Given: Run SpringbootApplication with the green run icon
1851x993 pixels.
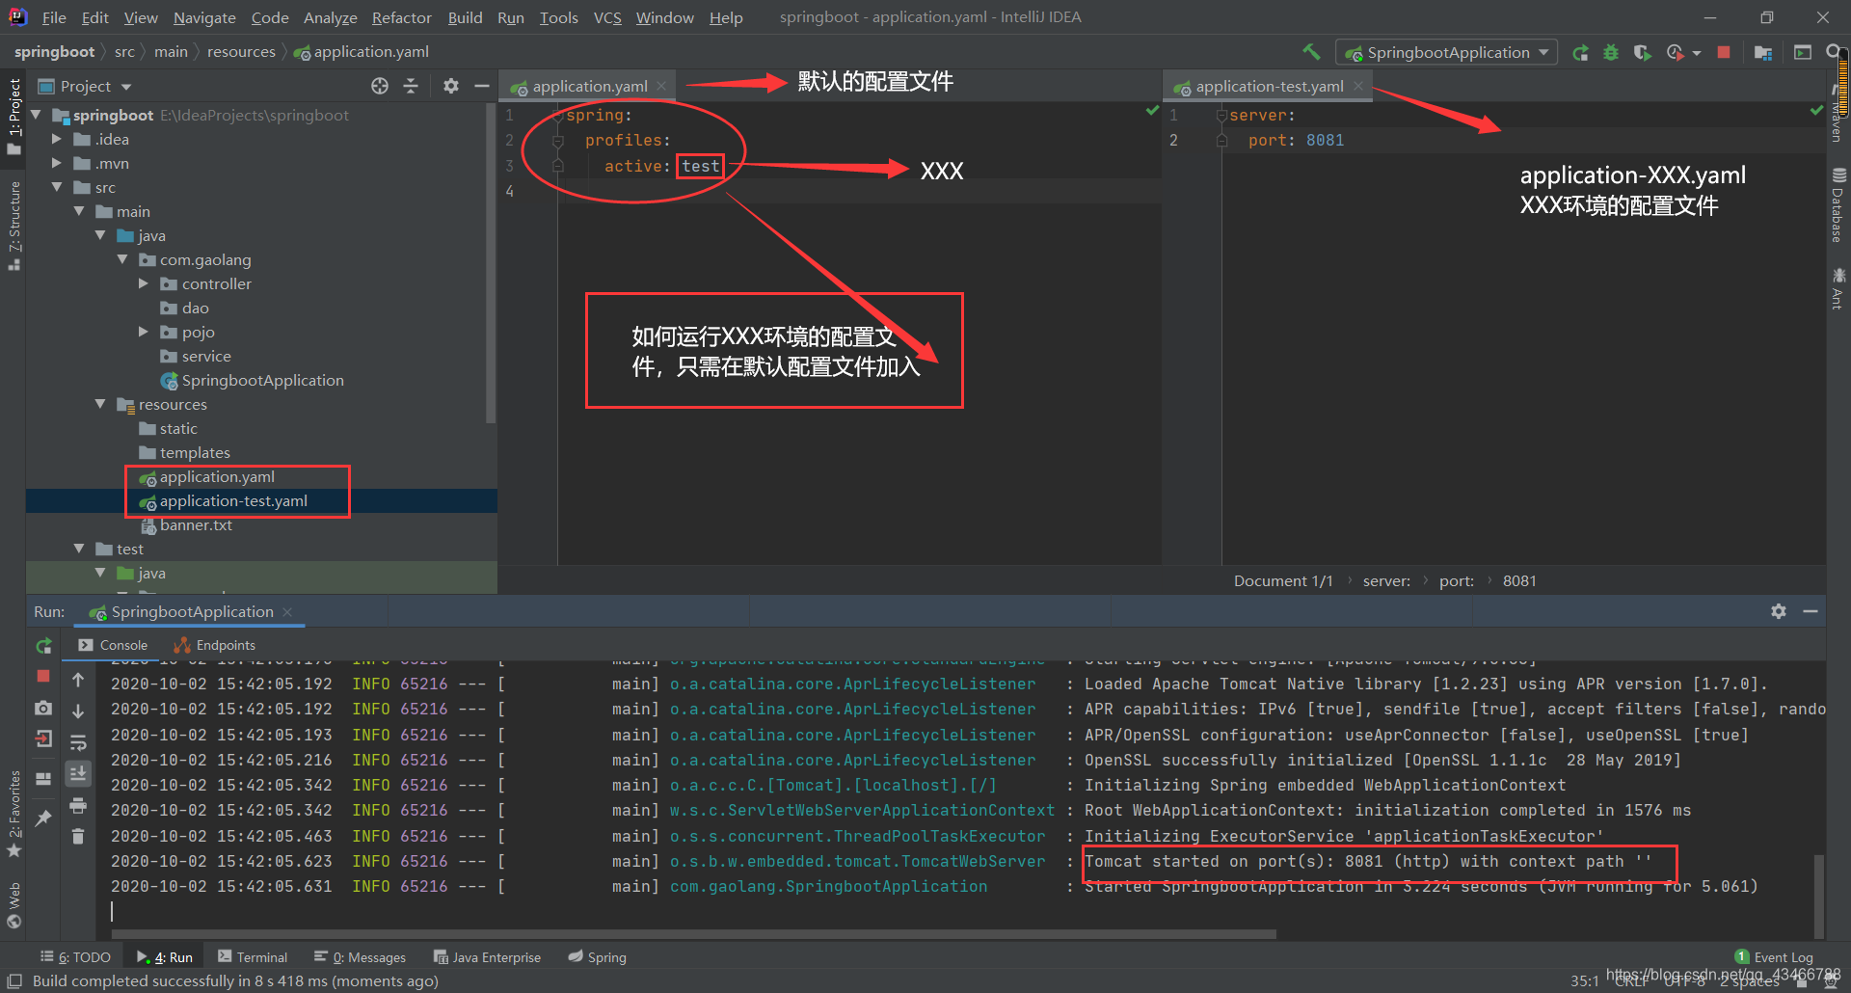Looking at the screenshot, I should point(1580,53).
